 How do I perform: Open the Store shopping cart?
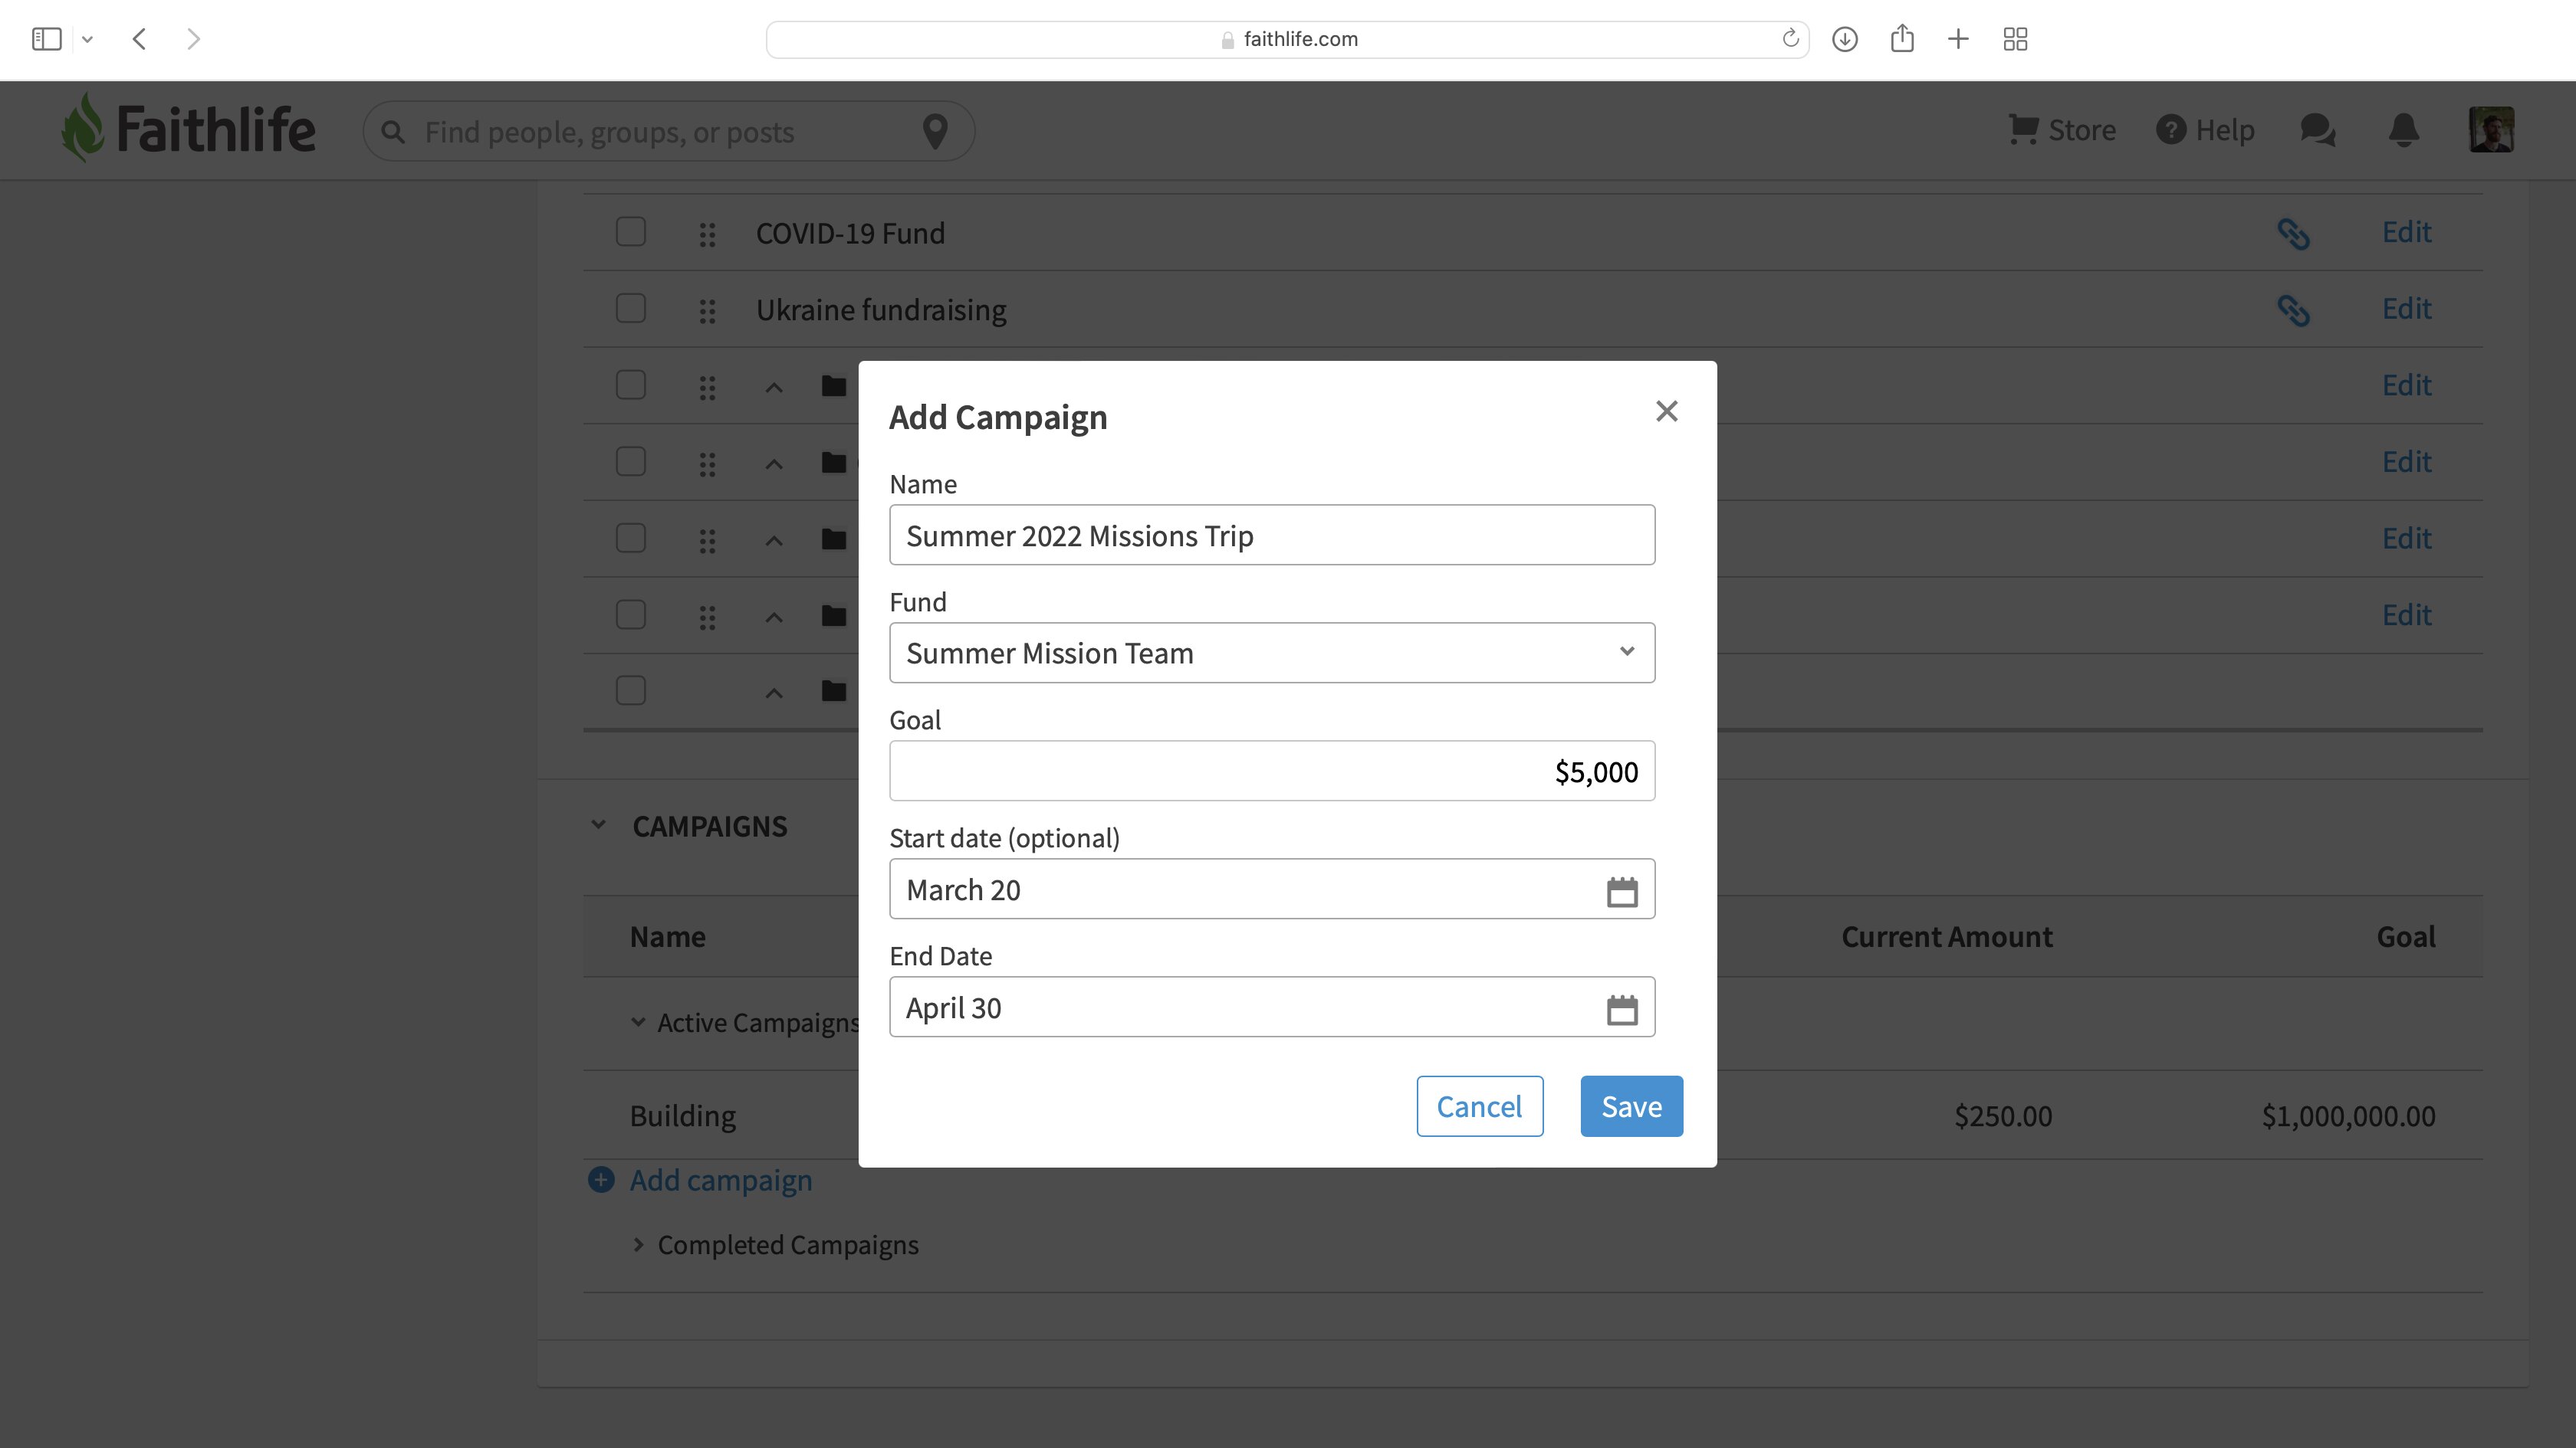pos(2062,130)
